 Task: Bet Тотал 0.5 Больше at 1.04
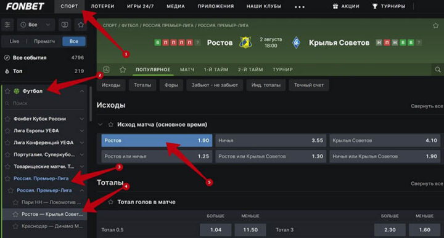point(216,230)
